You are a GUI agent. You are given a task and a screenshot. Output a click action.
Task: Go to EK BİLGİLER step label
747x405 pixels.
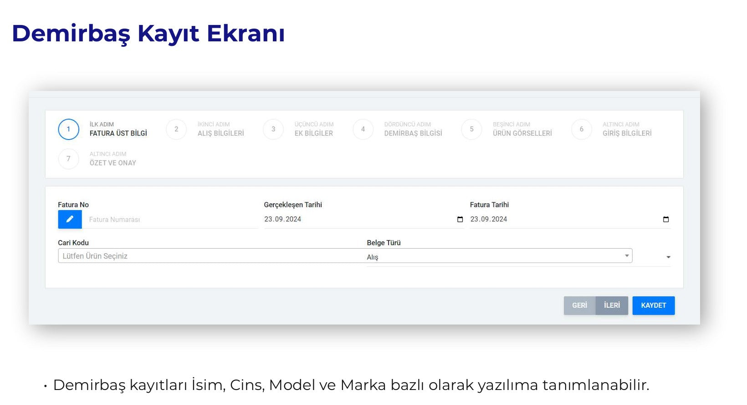pos(314,133)
